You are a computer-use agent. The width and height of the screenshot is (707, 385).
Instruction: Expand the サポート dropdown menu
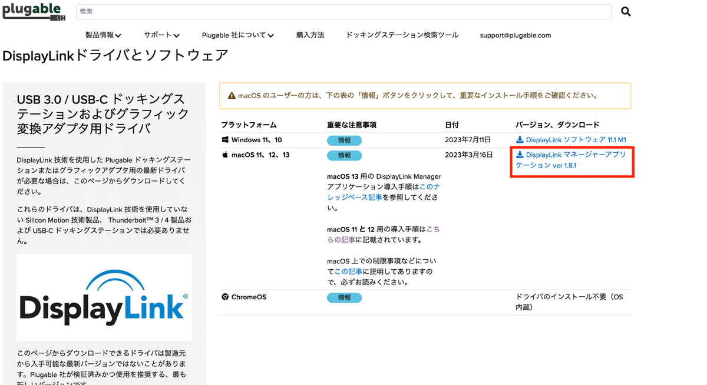(x=161, y=35)
